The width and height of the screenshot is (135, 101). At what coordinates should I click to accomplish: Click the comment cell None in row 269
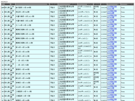point(127,8)
